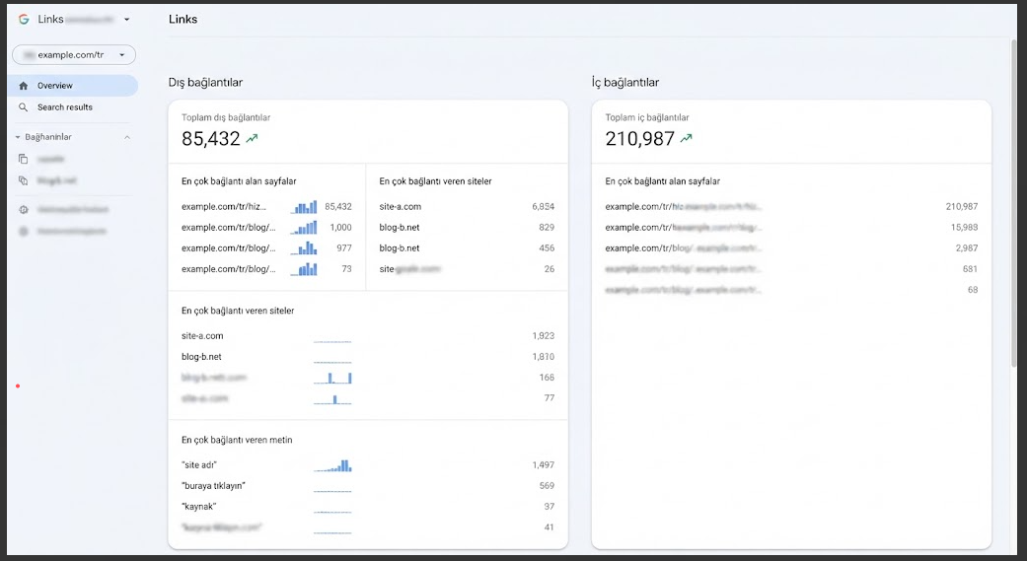
Task: Click the Google logo in the sidebar header
Action: [24, 19]
